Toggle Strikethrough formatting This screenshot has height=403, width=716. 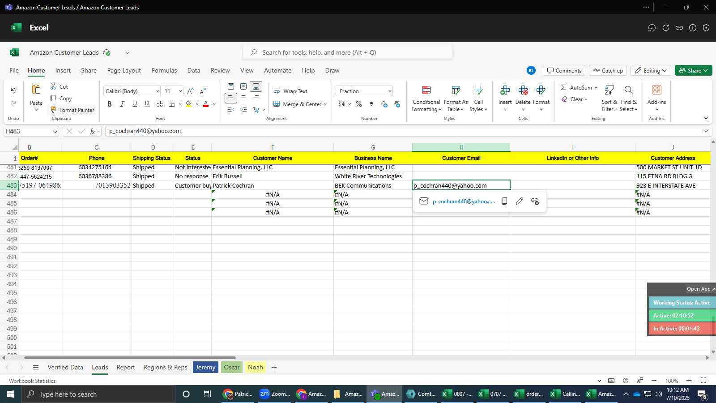coord(160,104)
